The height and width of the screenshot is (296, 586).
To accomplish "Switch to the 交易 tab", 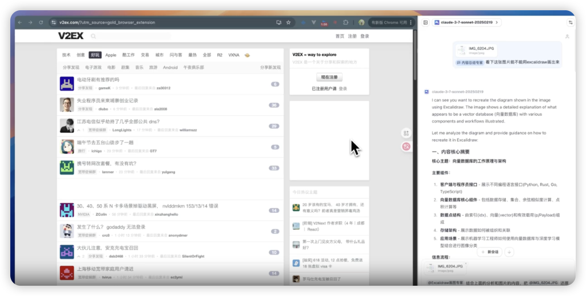I will coord(145,55).
